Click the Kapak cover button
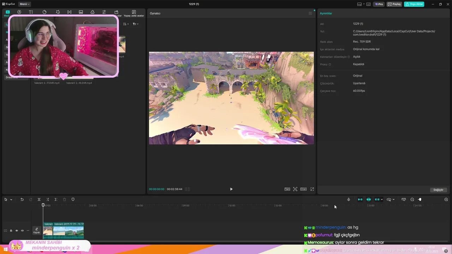Image resolution: width=452 pixels, height=254 pixels. coord(37,230)
